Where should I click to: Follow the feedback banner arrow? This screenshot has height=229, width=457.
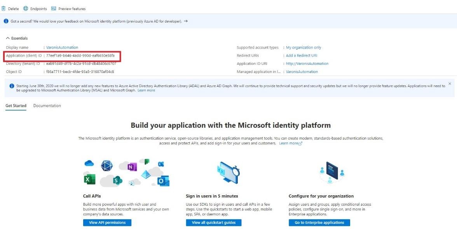point(186,21)
